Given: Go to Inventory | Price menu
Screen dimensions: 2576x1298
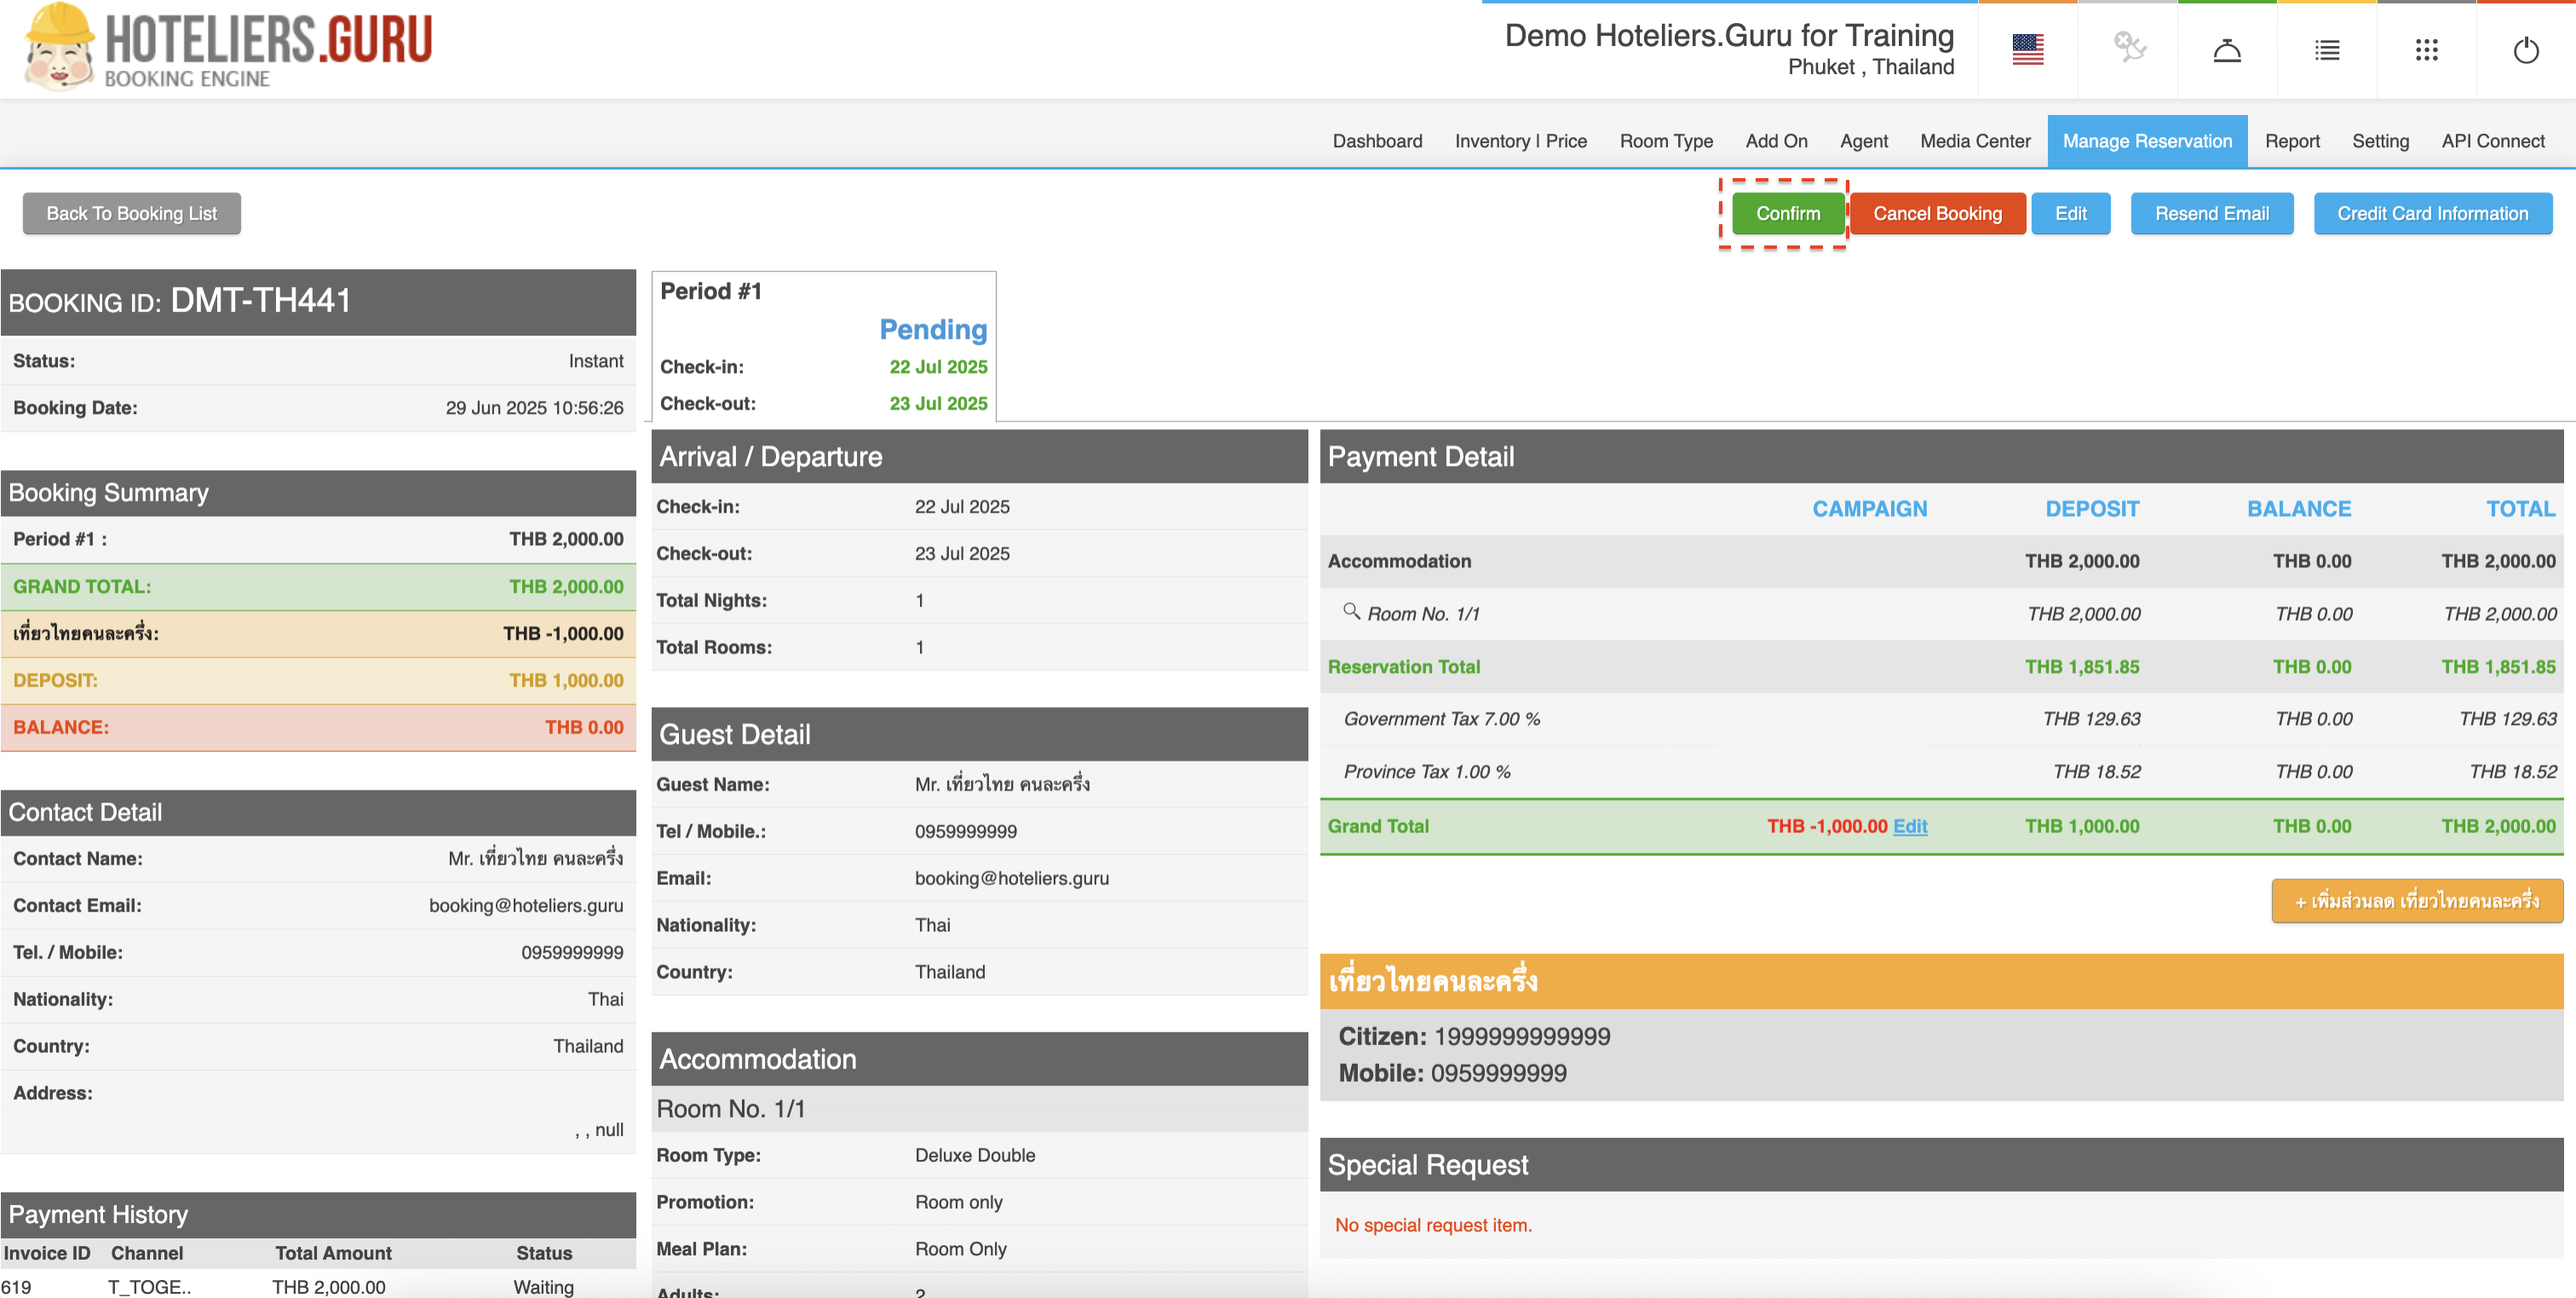Looking at the screenshot, I should tap(1520, 141).
